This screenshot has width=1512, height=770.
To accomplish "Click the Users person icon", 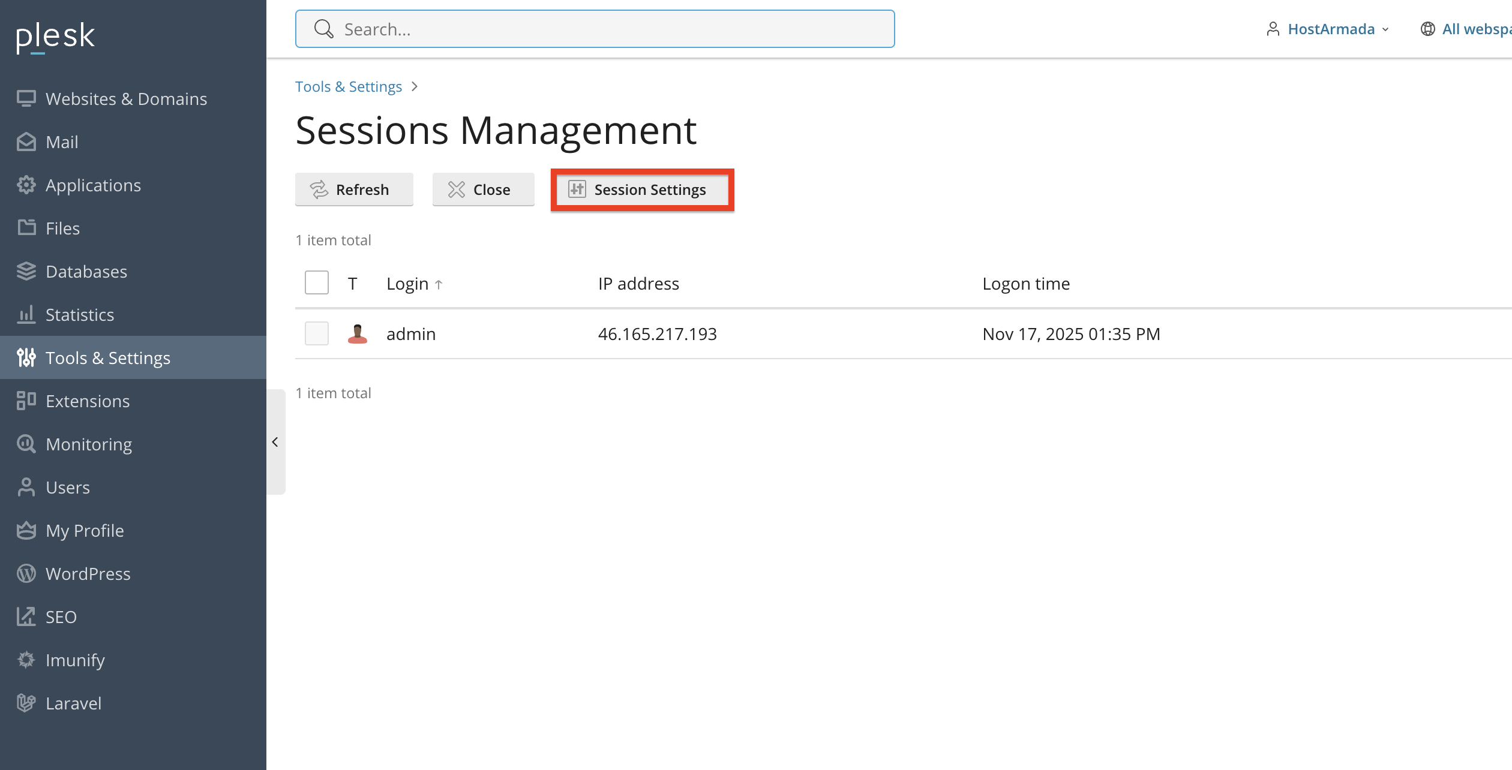I will click(x=26, y=487).
